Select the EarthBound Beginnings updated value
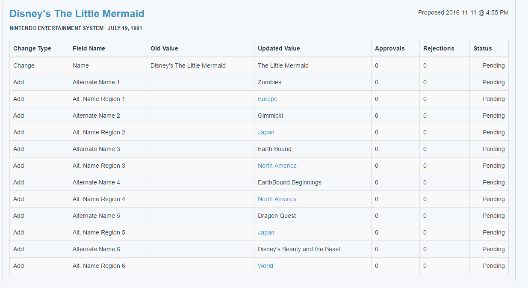The image size is (528, 288). [313, 182]
